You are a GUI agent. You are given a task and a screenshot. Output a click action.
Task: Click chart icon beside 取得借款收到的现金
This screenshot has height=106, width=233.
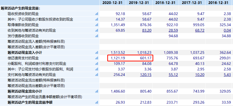[x=96, y=25]
